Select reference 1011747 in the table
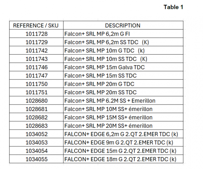The width and height of the screenshot is (203, 169). pyautogui.click(x=36, y=76)
